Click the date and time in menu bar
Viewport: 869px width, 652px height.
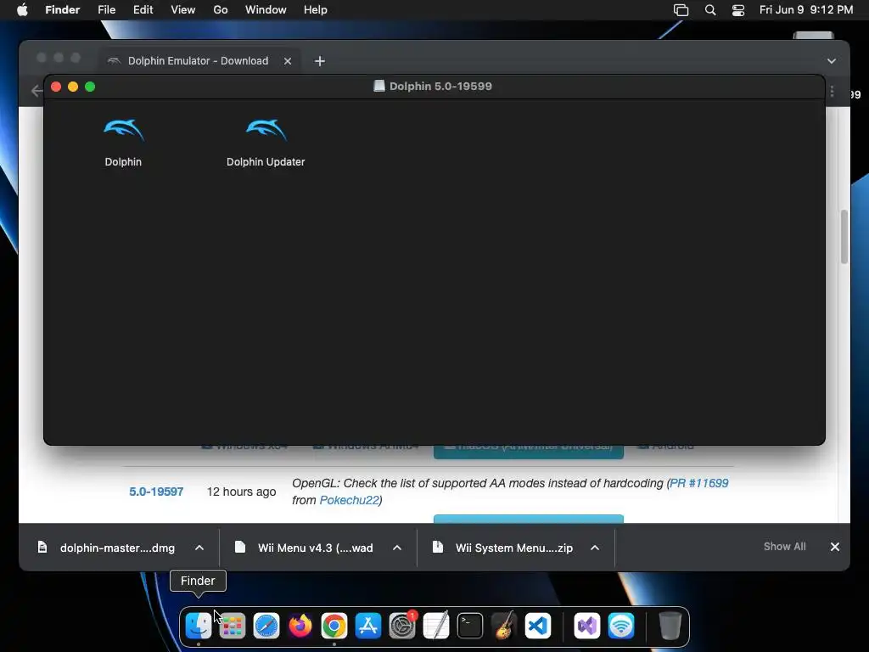pos(806,10)
